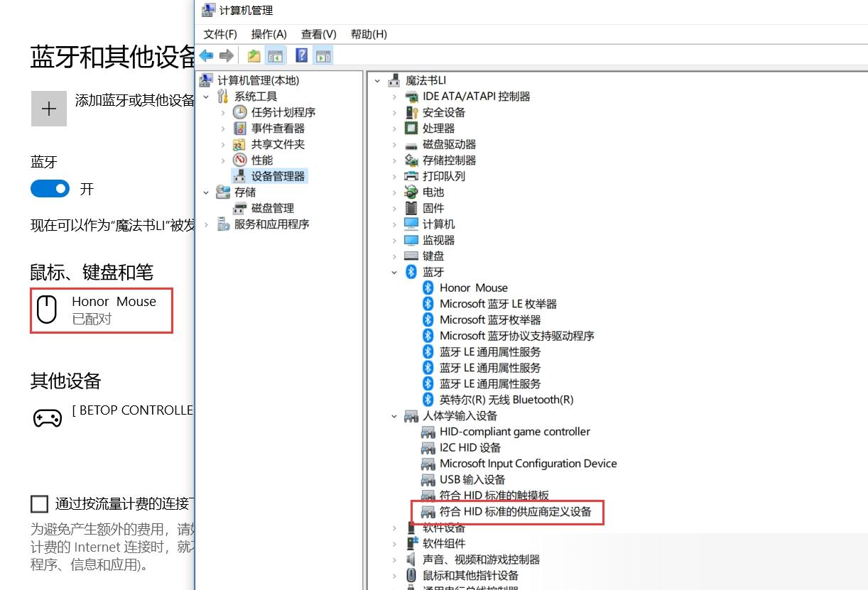Select Microsoft 蓝牙枚举器 device
This screenshot has height=590, width=868.
[x=490, y=319]
